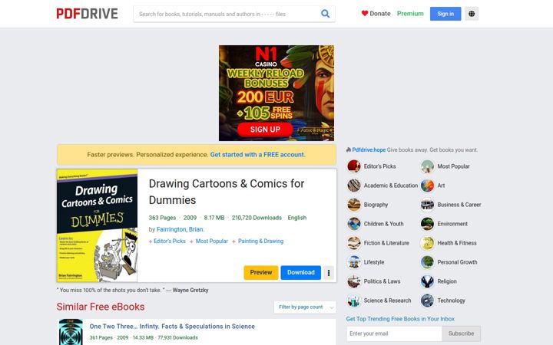This screenshot has height=345, width=553.
Task: Click the PDFDRIVE logo
Action: (x=87, y=14)
